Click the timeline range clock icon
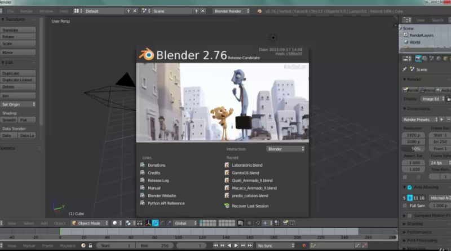Screen dimensions: 451x251 (83, 245)
